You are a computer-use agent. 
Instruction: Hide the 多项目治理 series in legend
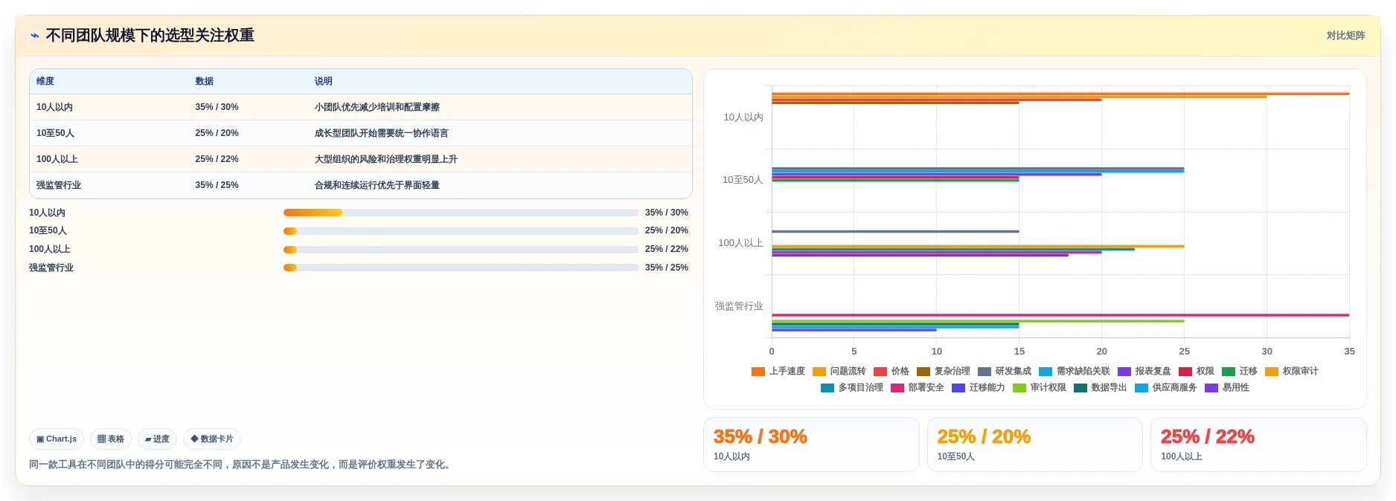(852, 388)
